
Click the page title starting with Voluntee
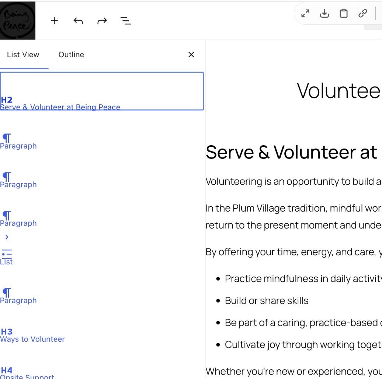click(x=339, y=91)
